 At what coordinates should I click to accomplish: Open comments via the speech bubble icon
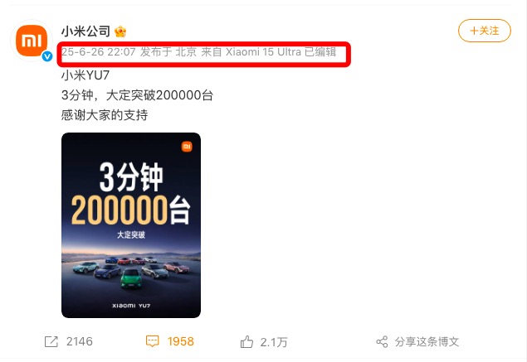click(152, 341)
